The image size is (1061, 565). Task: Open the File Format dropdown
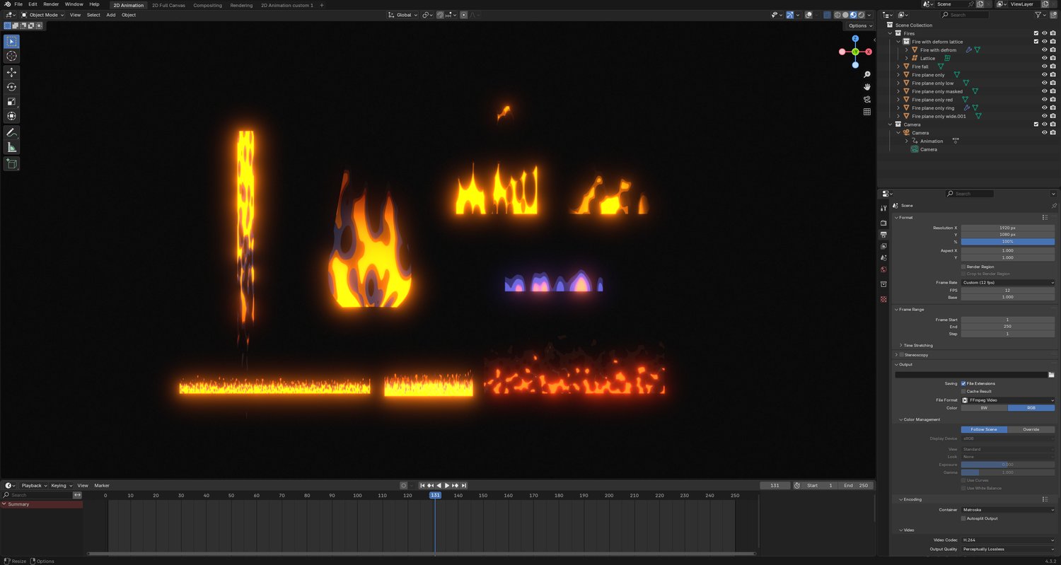click(x=1008, y=400)
